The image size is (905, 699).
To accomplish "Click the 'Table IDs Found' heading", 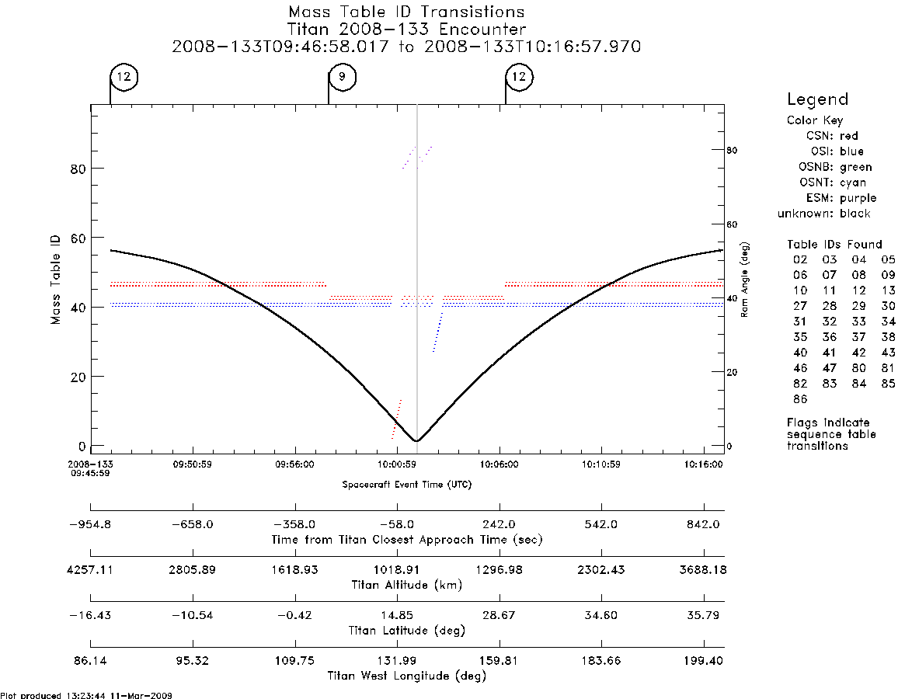I will [x=834, y=244].
